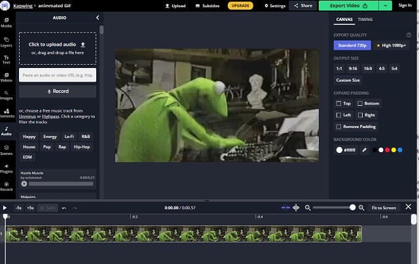Filter tracks by House category
This screenshot has height=264, width=419.
pyautogui.click(x=29, y=147)
